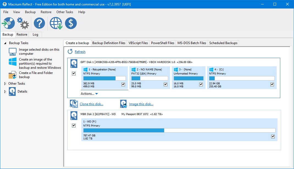Image resolution: width=294 pixels, height=169 pixels.
Task: Click the dollar sign purchase icon
Action: point(71,23)
